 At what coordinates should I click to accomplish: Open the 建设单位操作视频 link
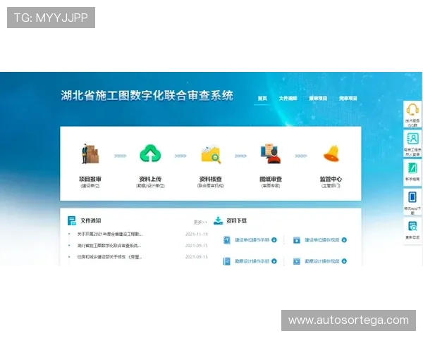[x=322, y=240]
